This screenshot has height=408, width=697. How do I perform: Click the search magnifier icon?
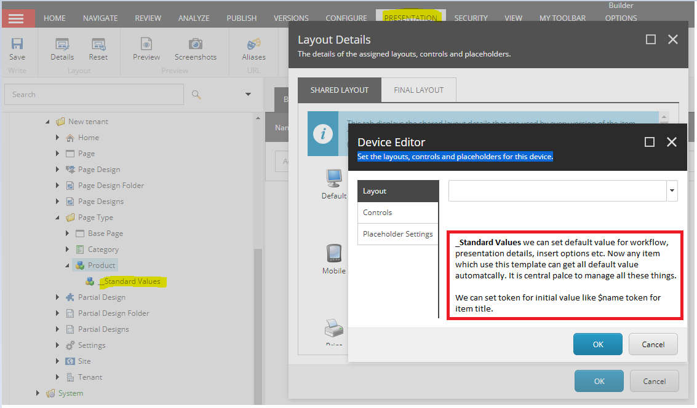point(197,94)
